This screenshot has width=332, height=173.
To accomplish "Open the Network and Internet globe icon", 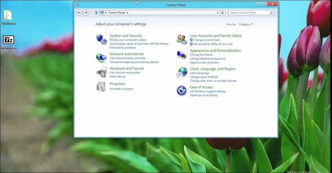I will coord(101,58).
